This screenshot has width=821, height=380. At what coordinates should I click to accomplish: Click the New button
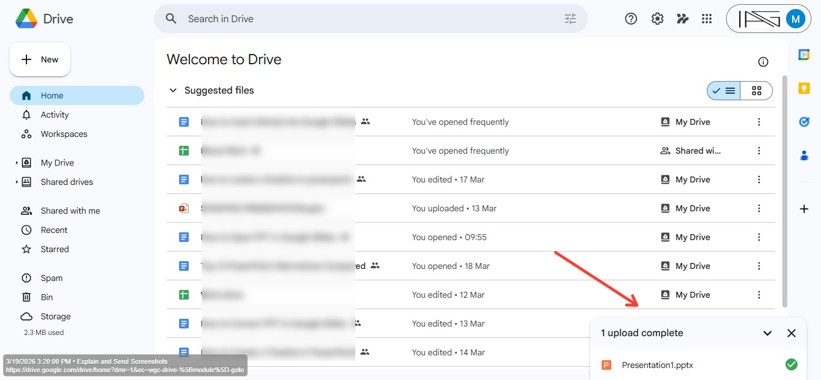[40, 59]
